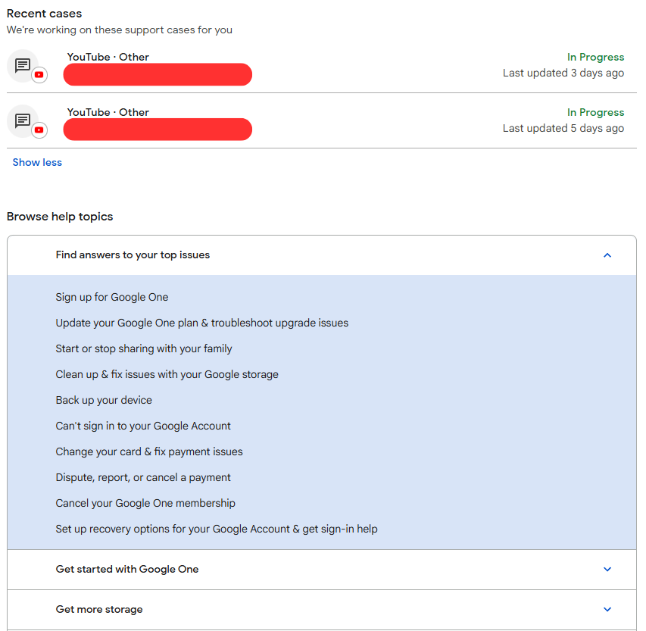Open 'Set up recovery options for your Google Account'
The image size is (646, 631).
pos(217,529)
